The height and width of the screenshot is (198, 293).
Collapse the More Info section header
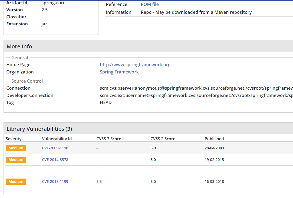(x=19, y=46)
